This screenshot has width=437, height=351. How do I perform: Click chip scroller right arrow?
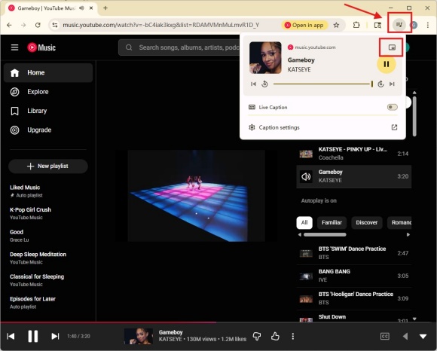408,234
